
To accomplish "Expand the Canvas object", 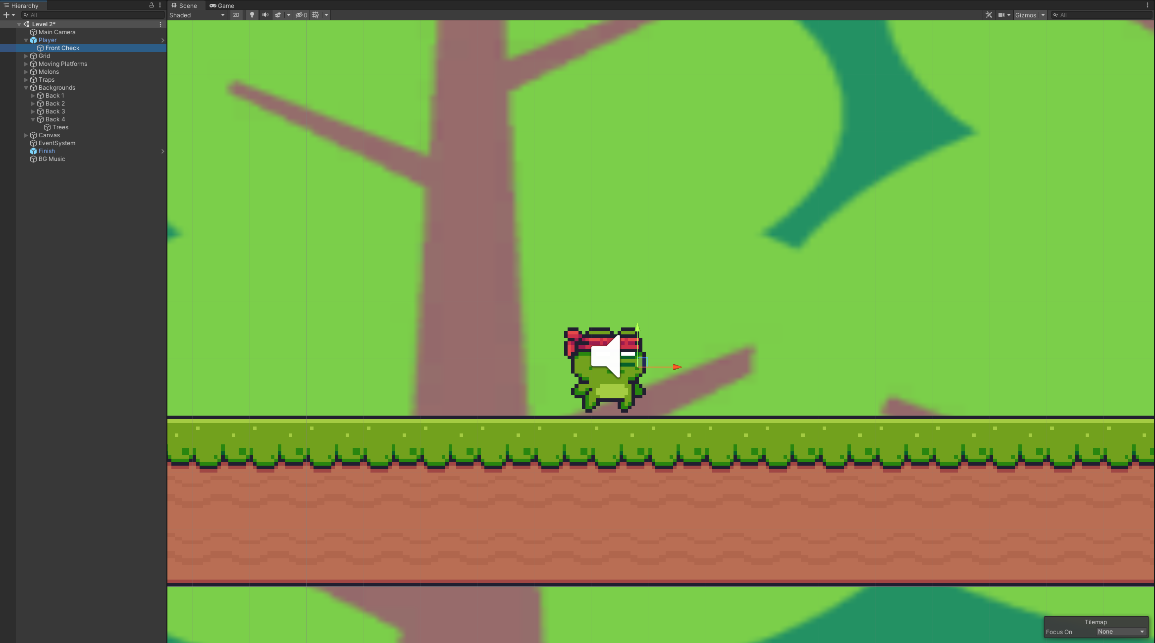I will (x=26, y=135).
